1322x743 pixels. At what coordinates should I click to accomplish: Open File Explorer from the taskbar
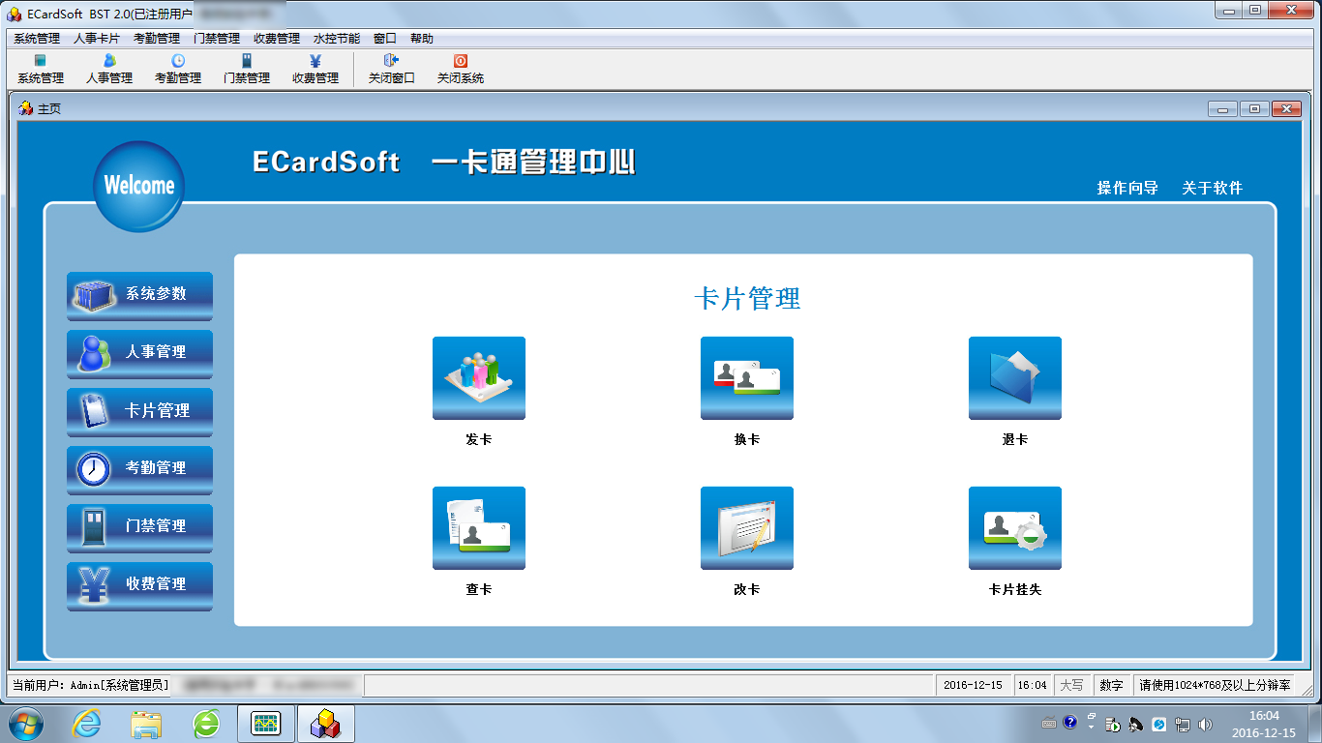[146, 723]
